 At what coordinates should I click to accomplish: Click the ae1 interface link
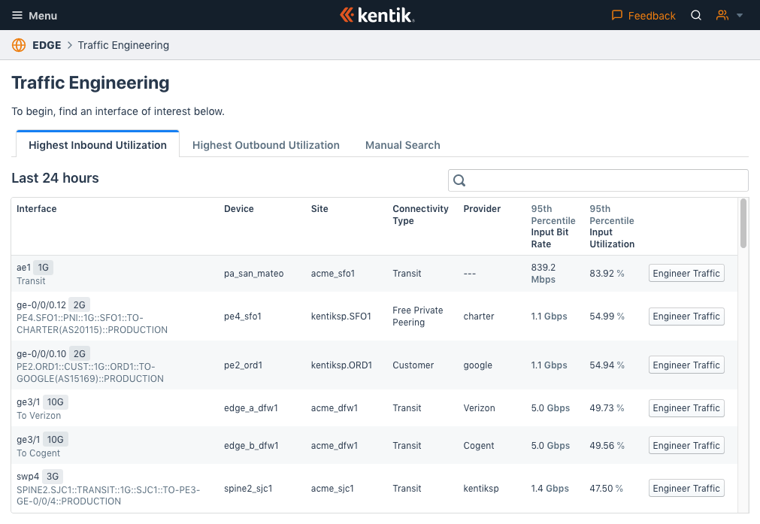23,267
